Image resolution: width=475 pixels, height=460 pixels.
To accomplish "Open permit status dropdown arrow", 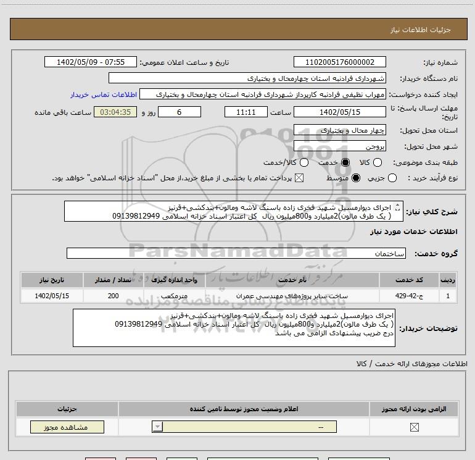I will 157,427.
